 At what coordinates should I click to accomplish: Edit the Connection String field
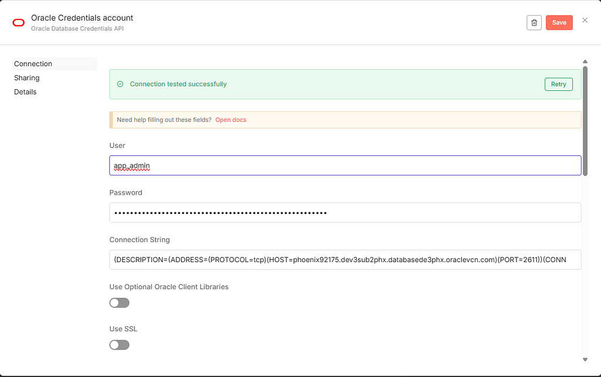point(345,260)
